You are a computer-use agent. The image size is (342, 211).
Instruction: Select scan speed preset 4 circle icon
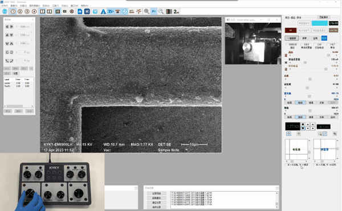(34, 11)
